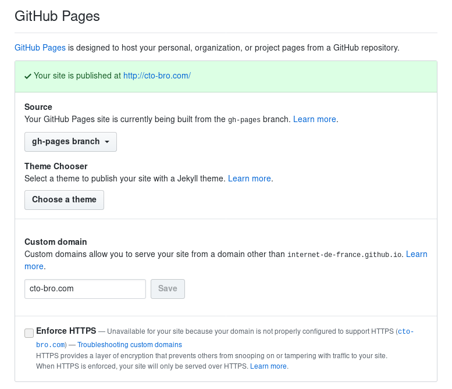Click Learn more next to Jekyll theme
Image resolution: width=452 pixels, height=389 pixels.
click(250, 179)
